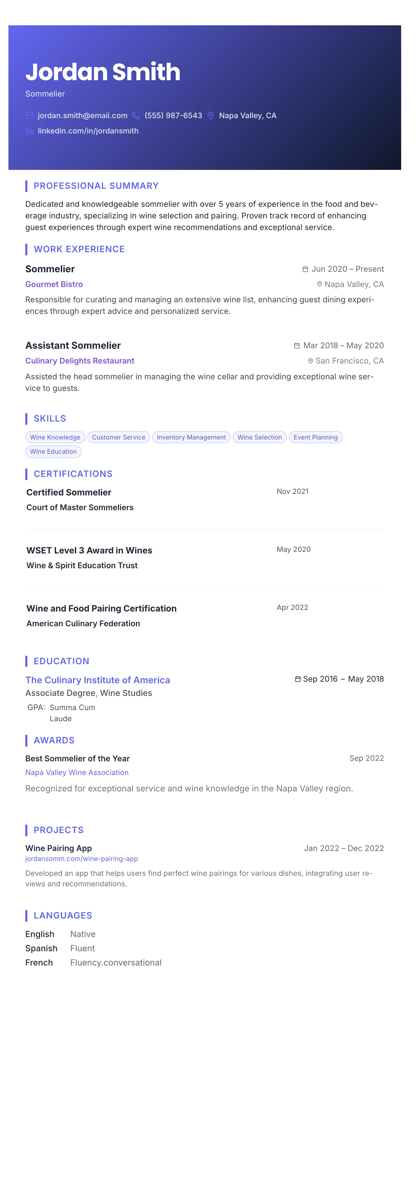Click the calendar icon beside Mar 2018 – May 2020

pos(297,346)
